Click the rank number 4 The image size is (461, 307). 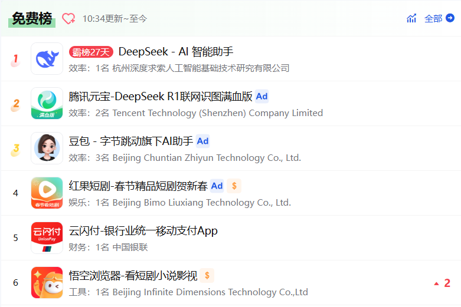click(x=15, y=193)
